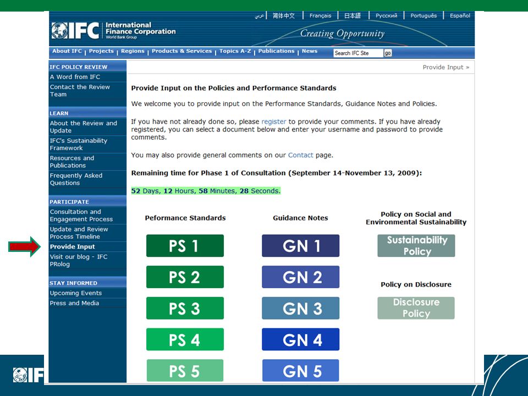The image size is (528, 396).
Task: Switch language to Русский
Action: [x=386, y=15]
